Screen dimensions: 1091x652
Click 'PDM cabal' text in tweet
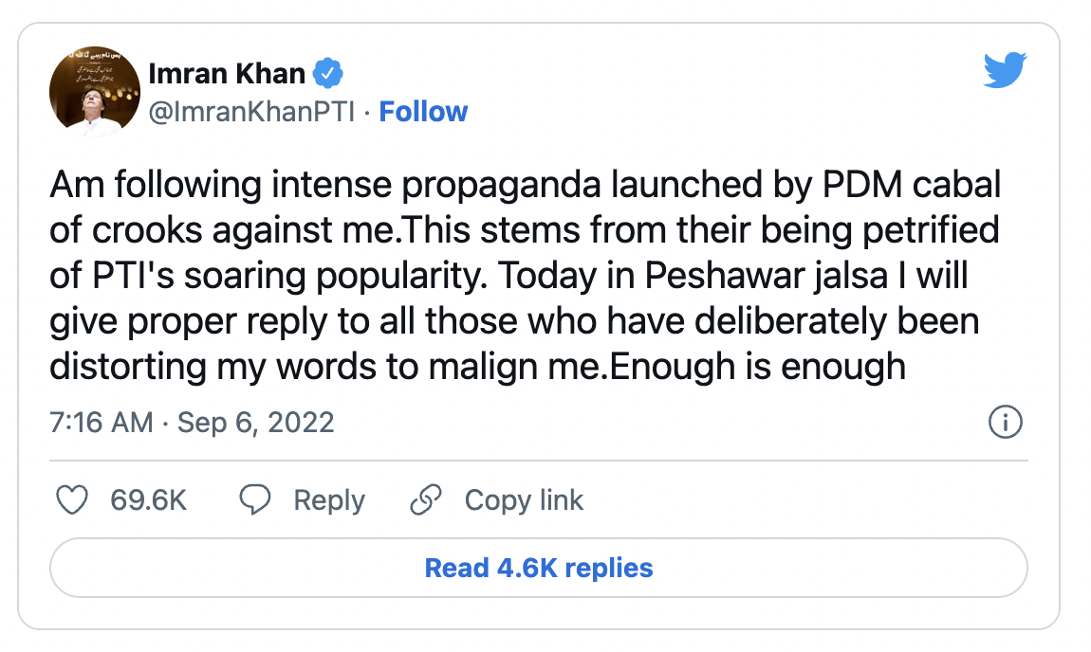coord(913,185)
